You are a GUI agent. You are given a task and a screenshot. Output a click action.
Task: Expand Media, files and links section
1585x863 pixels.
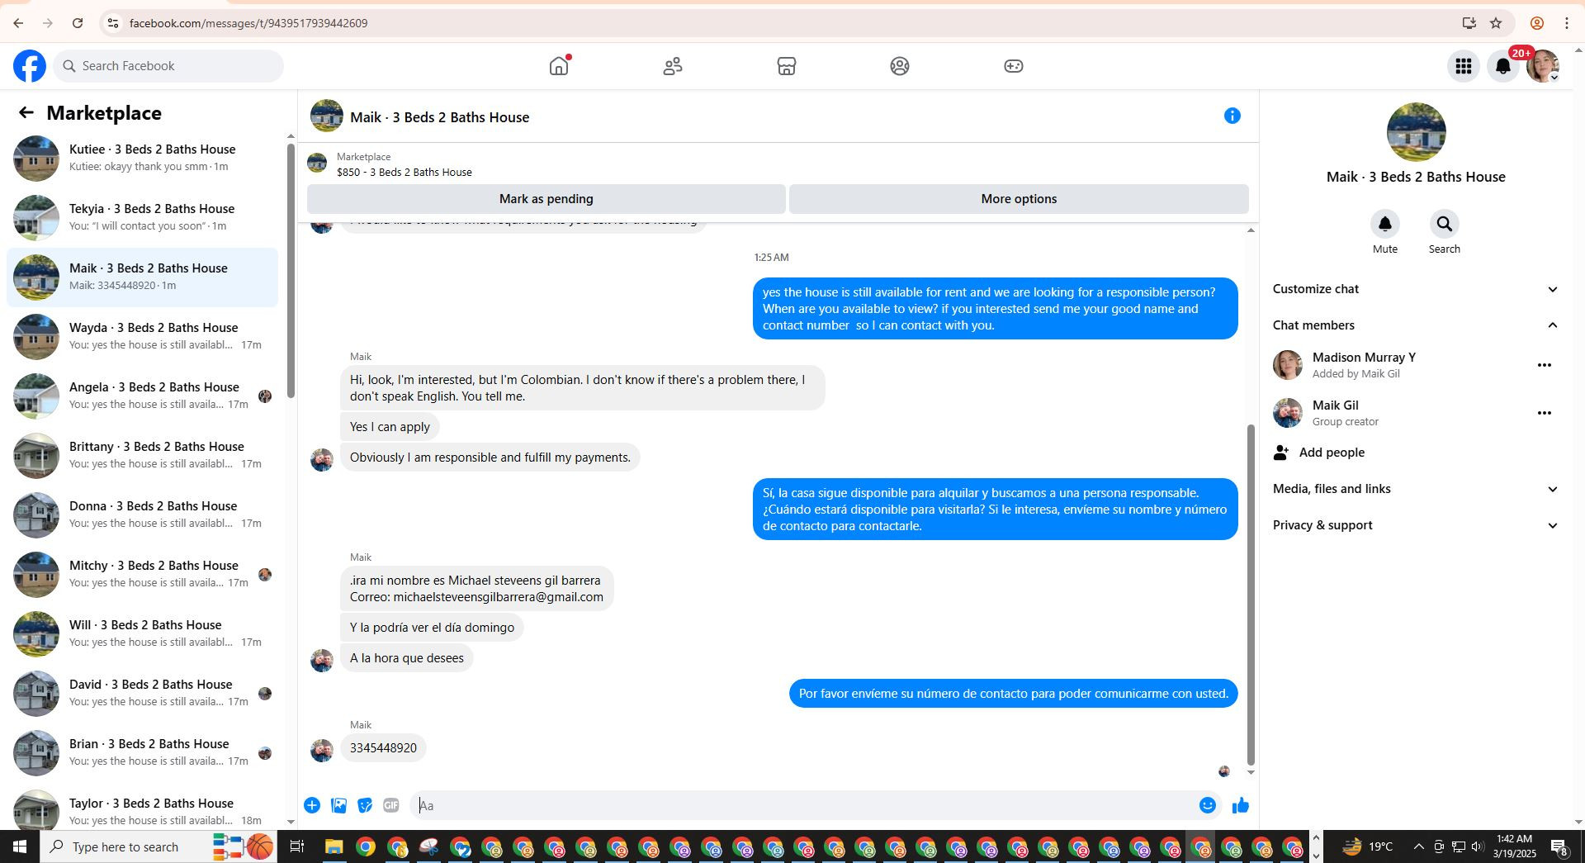pos(1416,489)
